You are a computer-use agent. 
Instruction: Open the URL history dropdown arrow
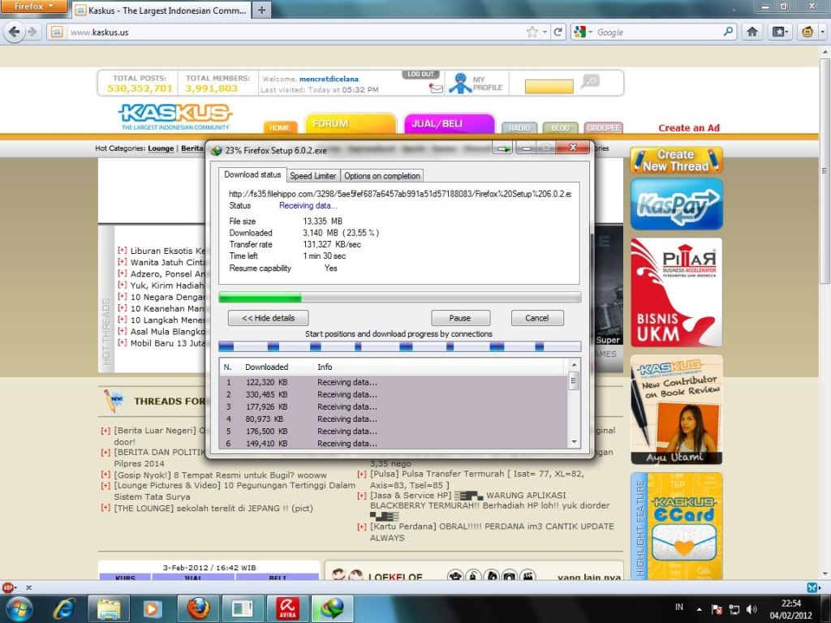click(x=545, y=32)
